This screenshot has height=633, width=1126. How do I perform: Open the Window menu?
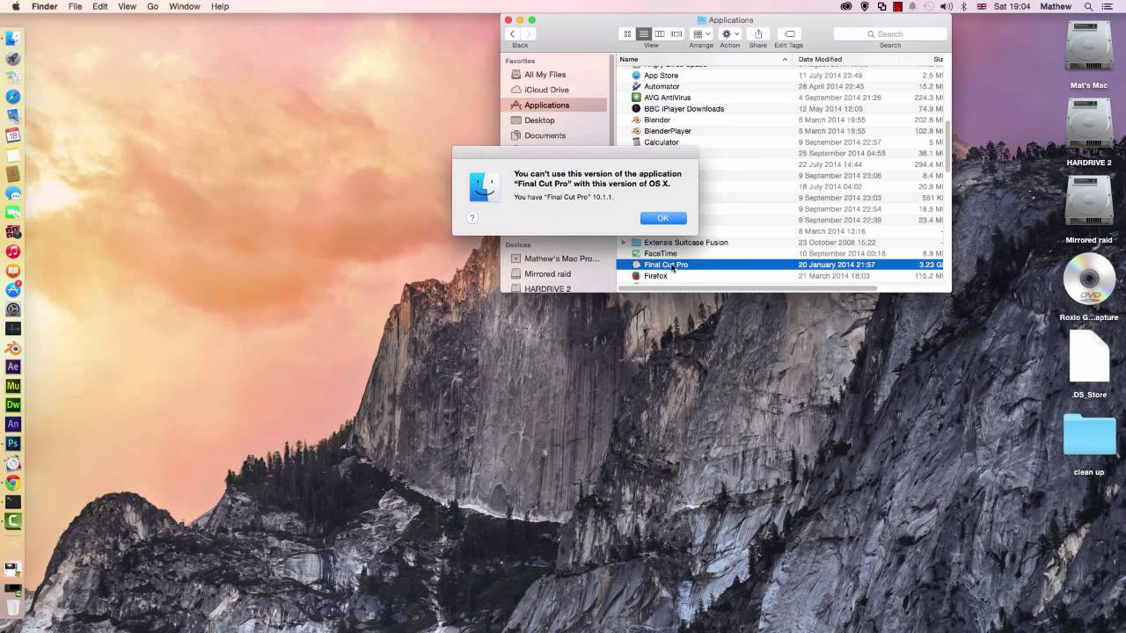[x=185, y=6]
